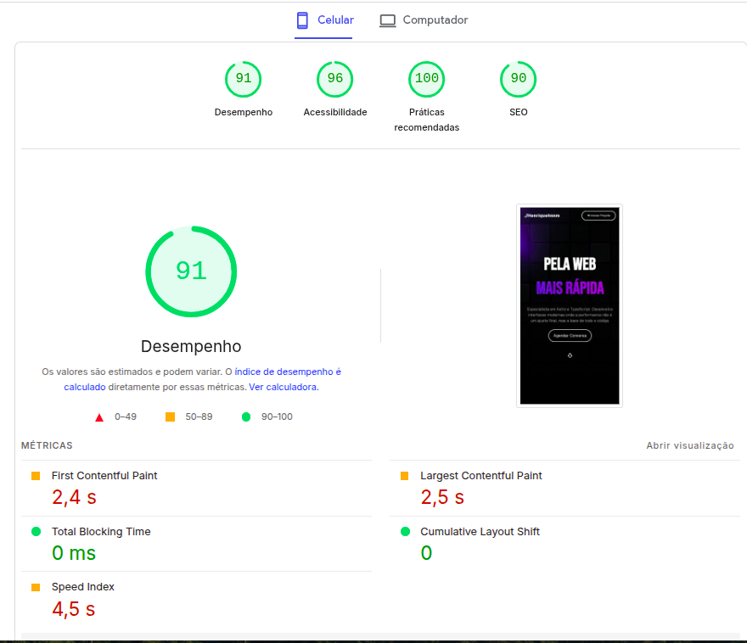Select the Cumulative Layout Shift metric
747x643 pixels.
click(x=480, y=532)
